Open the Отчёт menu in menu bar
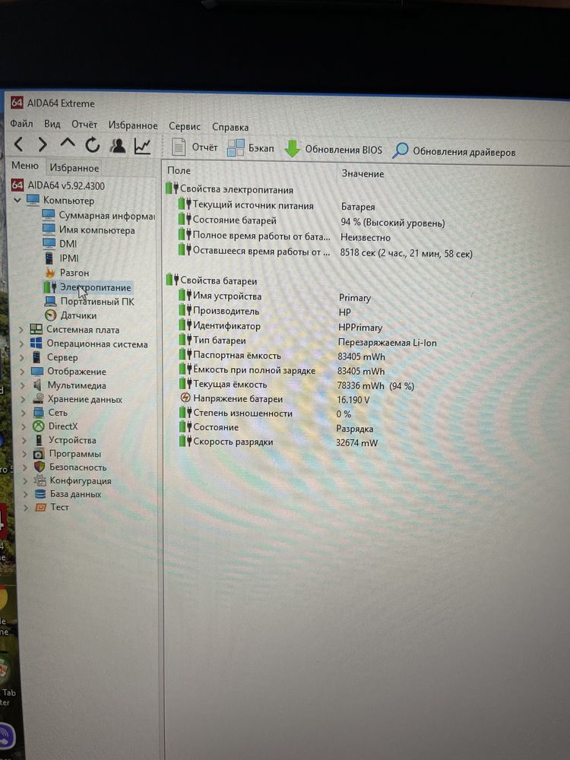570x760 pixels. (x=84, y=125)
